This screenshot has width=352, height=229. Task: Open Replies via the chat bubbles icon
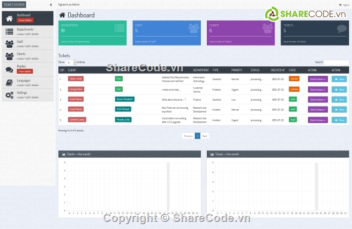(x=9, y=69)
